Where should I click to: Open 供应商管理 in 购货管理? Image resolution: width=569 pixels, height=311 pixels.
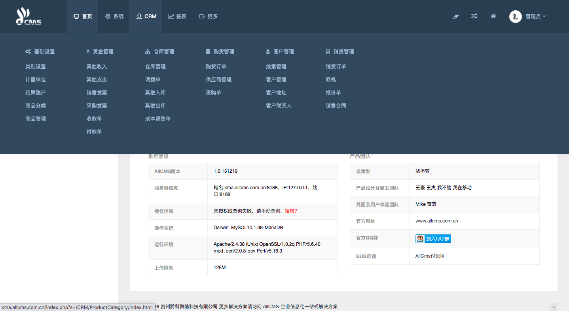pos(218,79)
